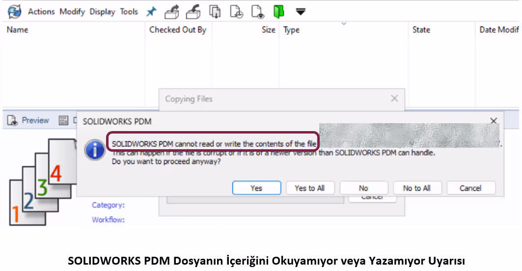Sort by the Type column header
522x271 pixels.
coord(291,30)
